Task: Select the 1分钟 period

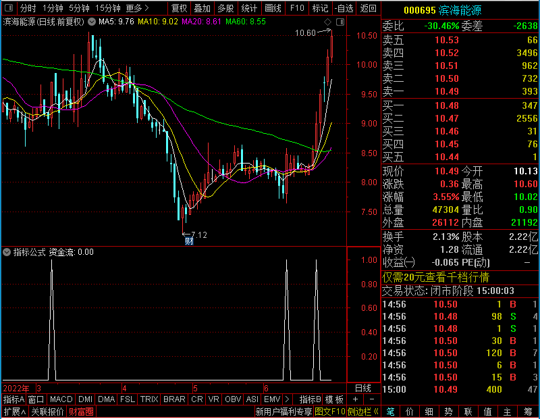Action: pyautogui.click(x=53, y=8)
